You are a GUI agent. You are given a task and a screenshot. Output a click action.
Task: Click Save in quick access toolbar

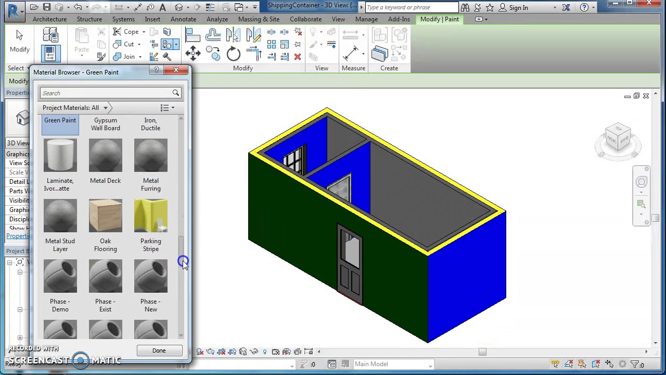click(47, 7)
